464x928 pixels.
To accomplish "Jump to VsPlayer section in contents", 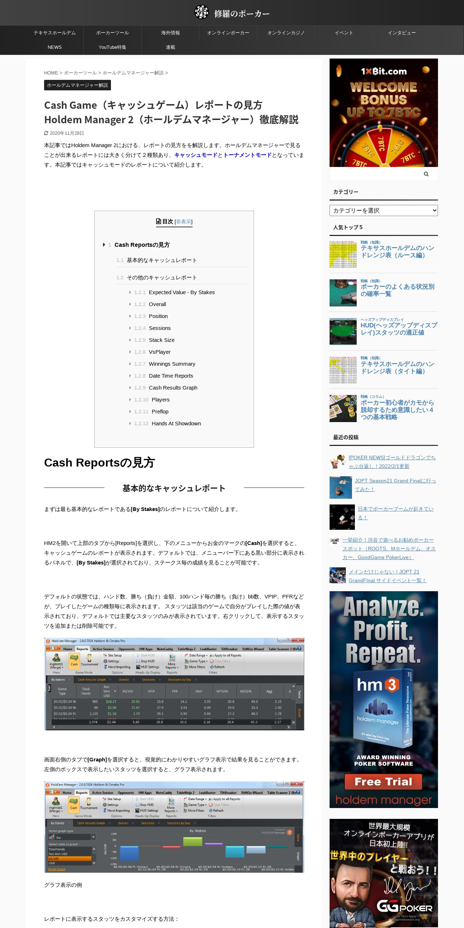I will (x=160, y=352).
